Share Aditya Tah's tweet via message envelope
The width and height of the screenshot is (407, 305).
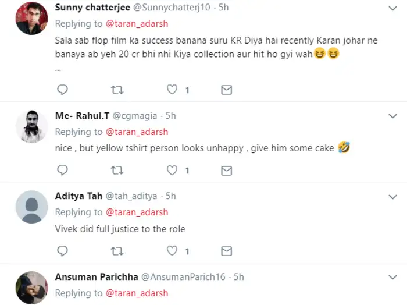pyautogui.click(x=227, y=251)
